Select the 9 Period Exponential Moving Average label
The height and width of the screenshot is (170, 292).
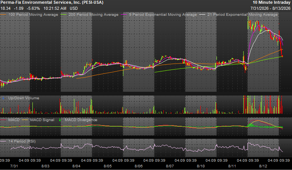click(163, 15)
